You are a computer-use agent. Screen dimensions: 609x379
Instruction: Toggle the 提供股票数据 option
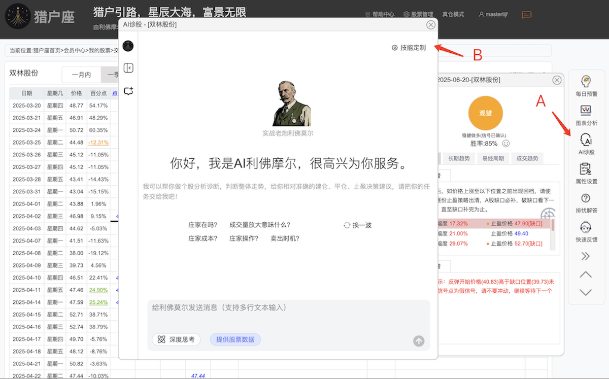coord(235,339)
